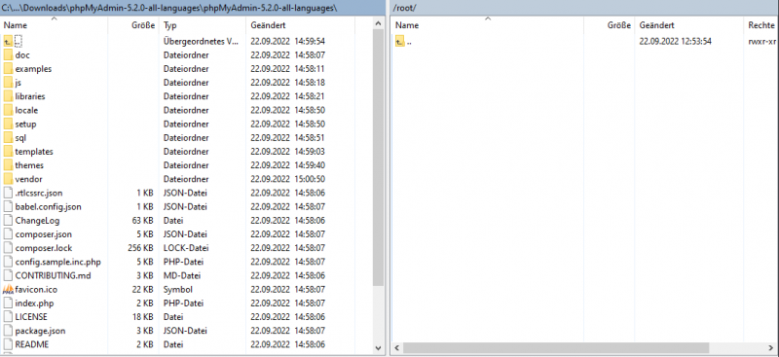This screenshot has width=779, height=357.
Task: Select the index.php file icon
Action: coord(8,303)
